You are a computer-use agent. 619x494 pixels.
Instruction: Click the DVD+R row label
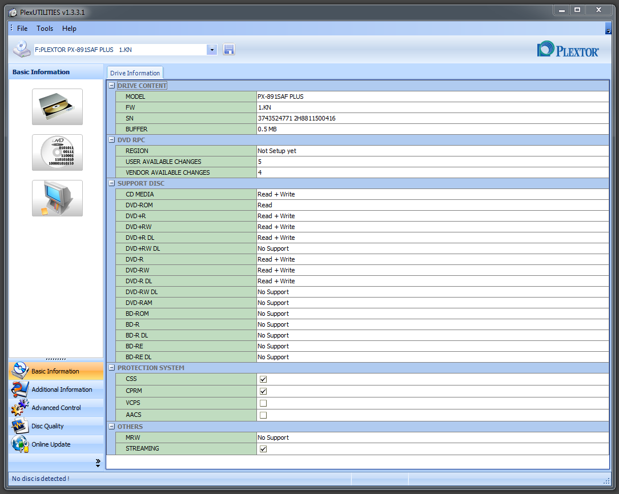[x=136, y=216]
